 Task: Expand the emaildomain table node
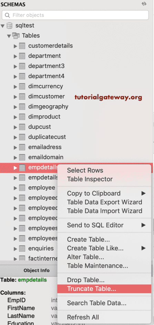click(15, 158)
